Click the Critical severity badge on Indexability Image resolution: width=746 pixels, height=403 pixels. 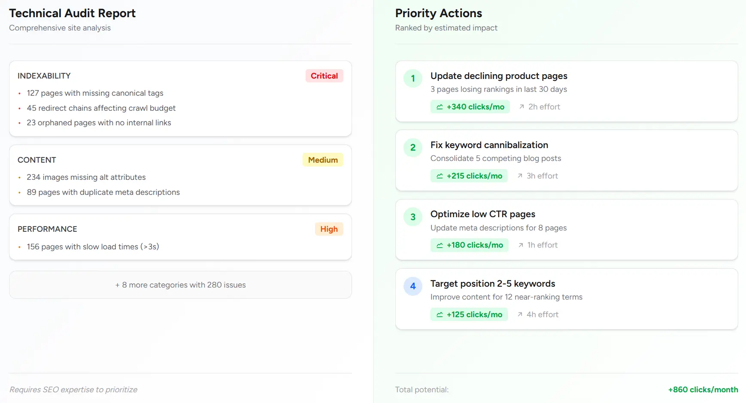pyautogui.click(x=324, y=76)
